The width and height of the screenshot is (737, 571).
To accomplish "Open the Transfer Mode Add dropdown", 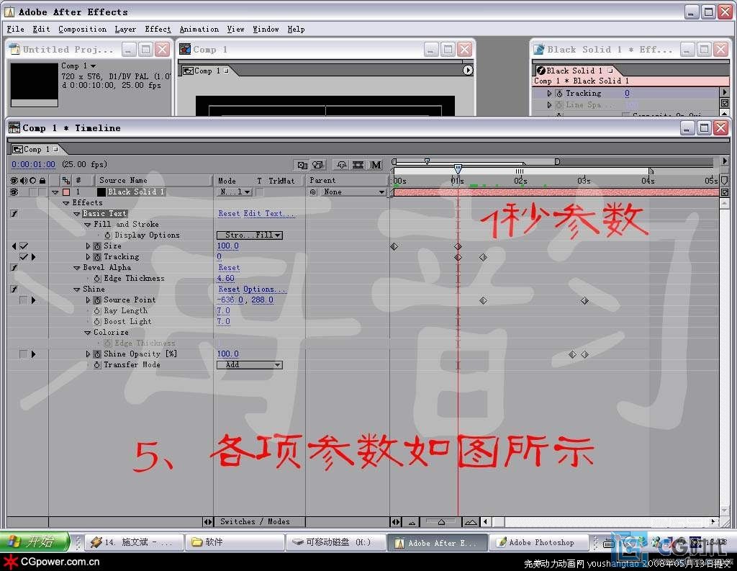I will click(250, 365).
